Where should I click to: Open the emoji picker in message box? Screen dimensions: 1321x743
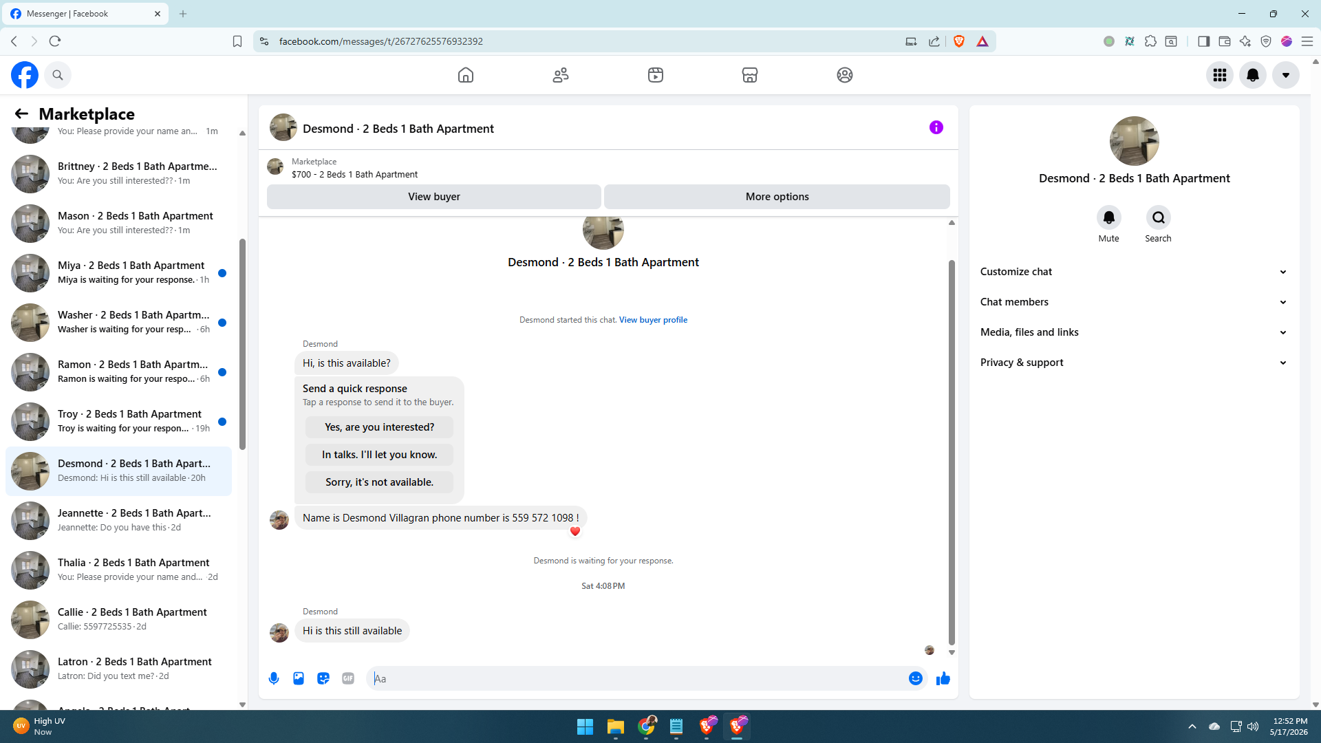[916, 678]
